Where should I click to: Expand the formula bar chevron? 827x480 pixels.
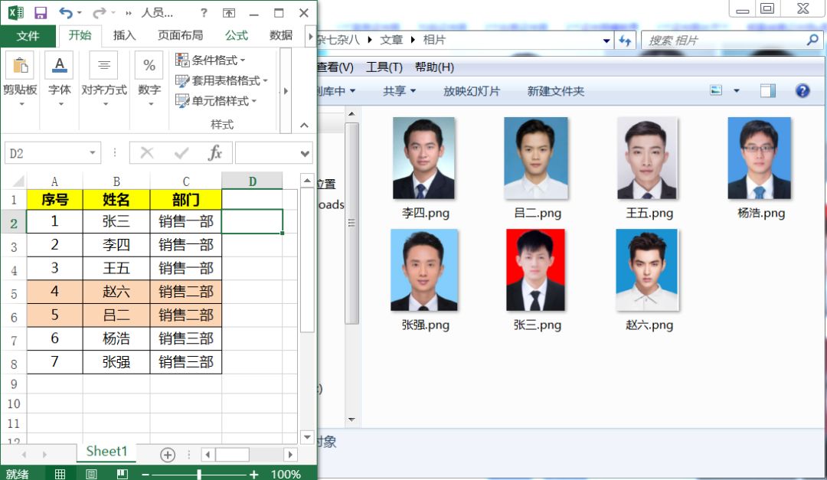tap(305, 154)
